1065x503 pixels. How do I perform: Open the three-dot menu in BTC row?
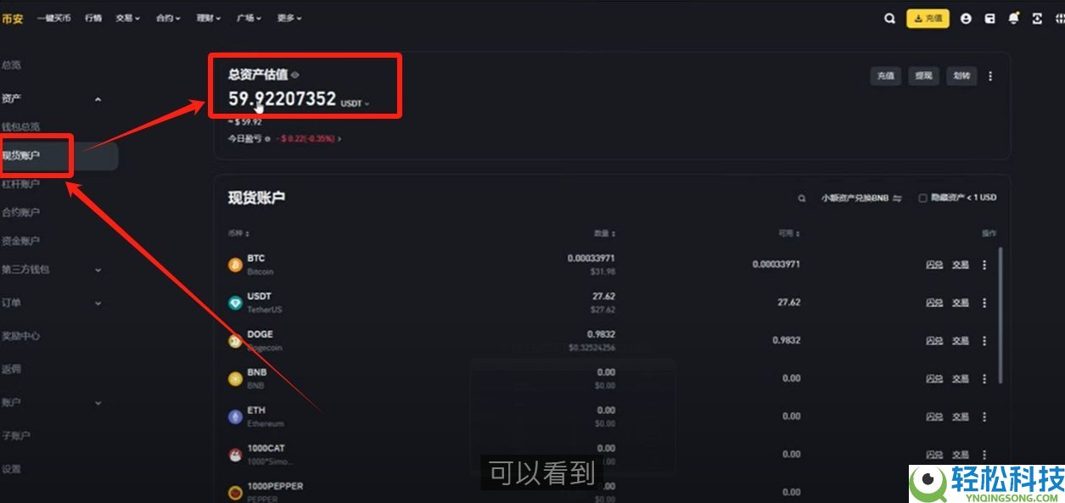pos(984,265)
